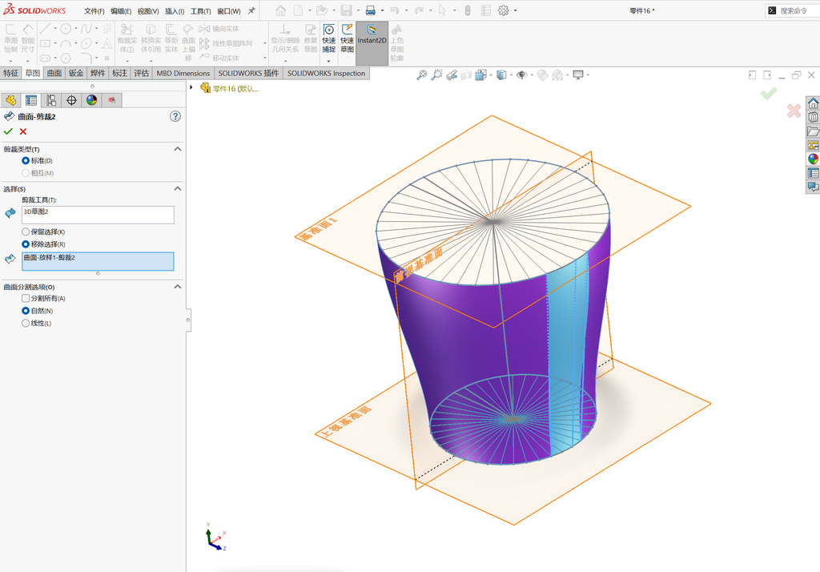Select the 保留选择(K) radio button

[x=25, y=232]
